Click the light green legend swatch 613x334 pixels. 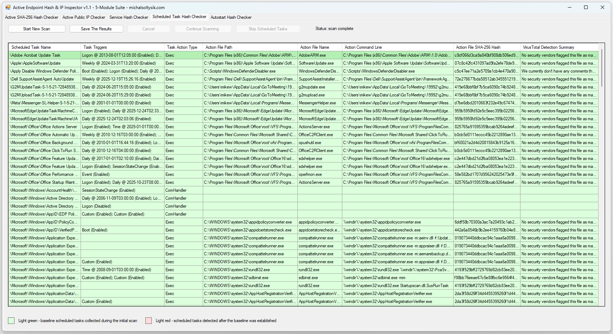(x=12, y=321)
